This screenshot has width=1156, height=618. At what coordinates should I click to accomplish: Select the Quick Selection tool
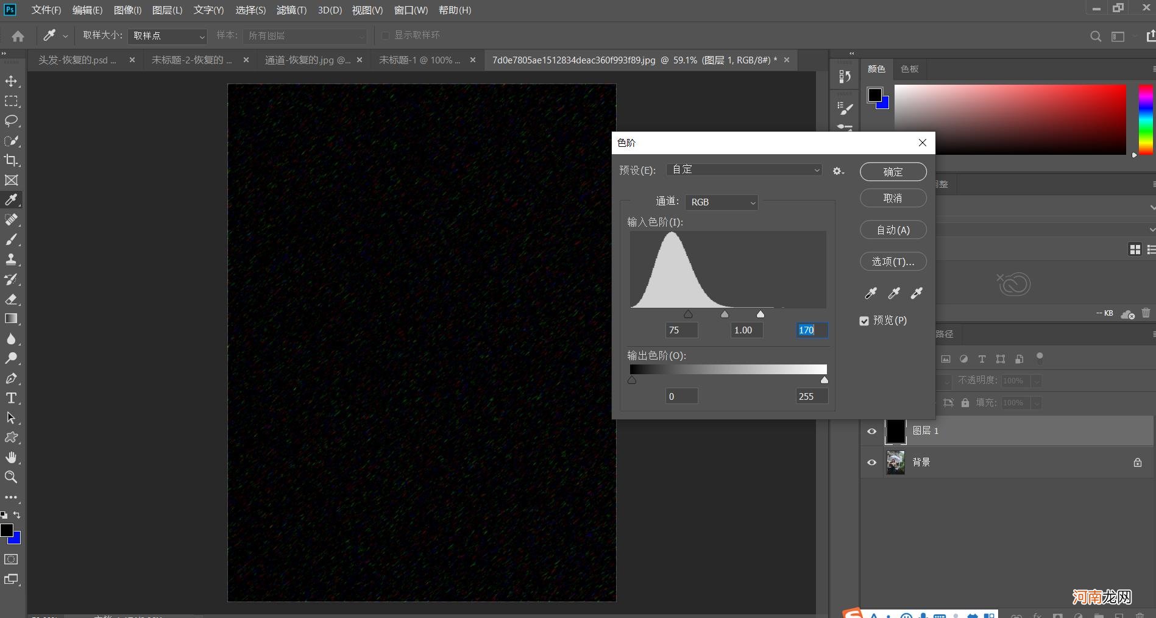click(11, 141)
